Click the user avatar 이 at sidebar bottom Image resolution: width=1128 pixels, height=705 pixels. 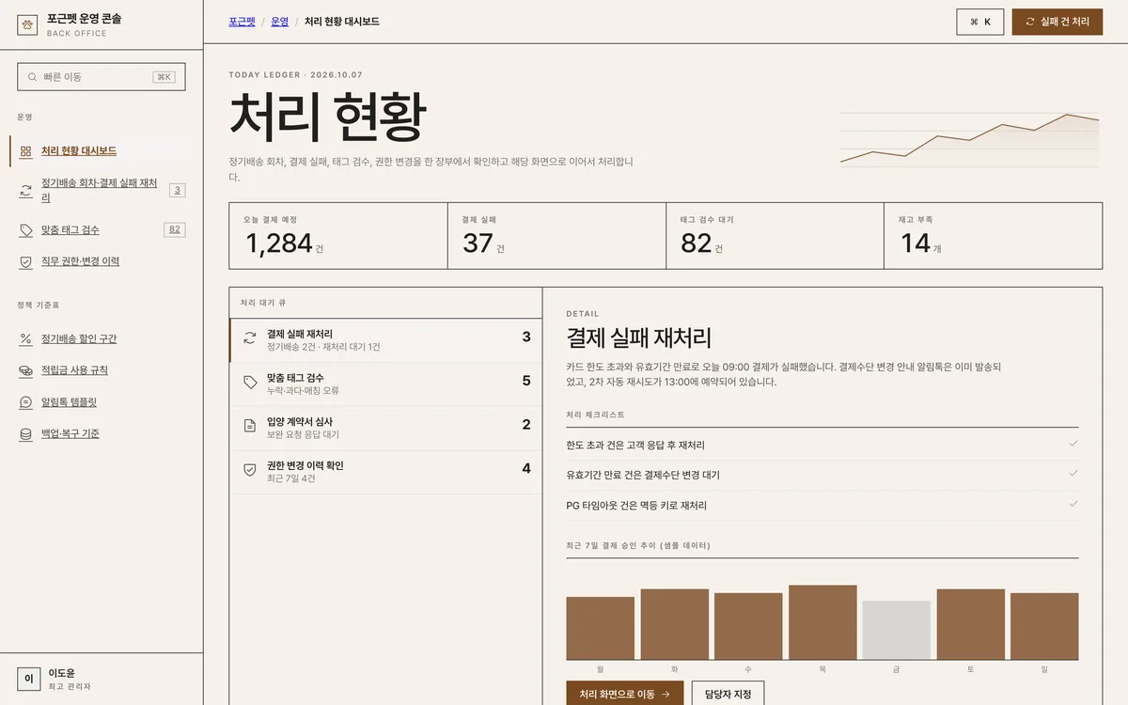point(28,679)
